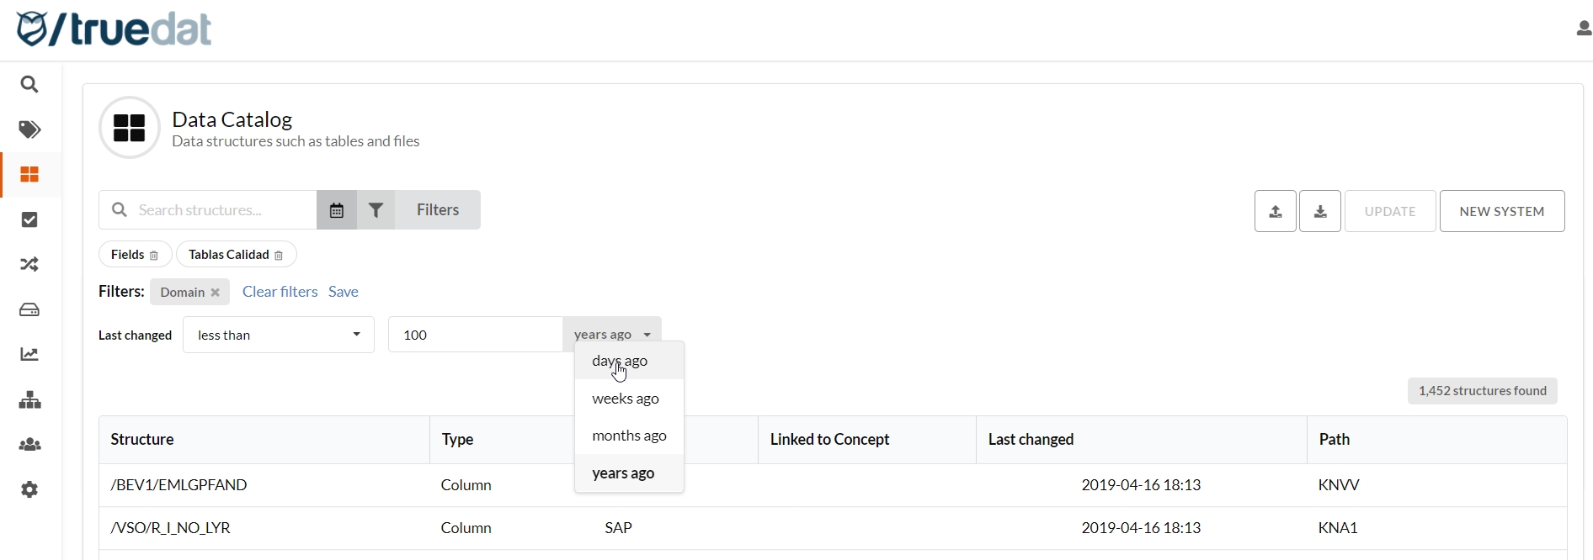1593x560 pixels.
Task: Click the shuffle arrows sidebar icon
Action: tap(29, 265)
